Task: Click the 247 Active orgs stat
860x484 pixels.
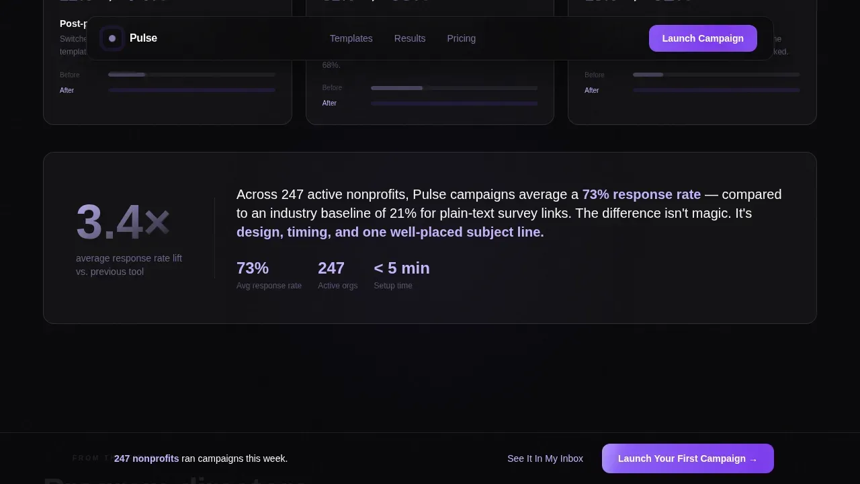Action: click(337, 275)
